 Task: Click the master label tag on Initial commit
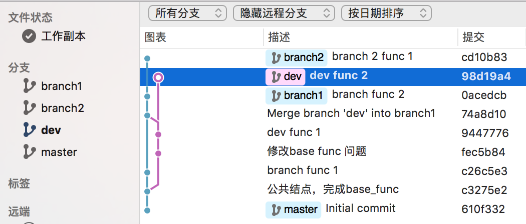pos(294,209)
